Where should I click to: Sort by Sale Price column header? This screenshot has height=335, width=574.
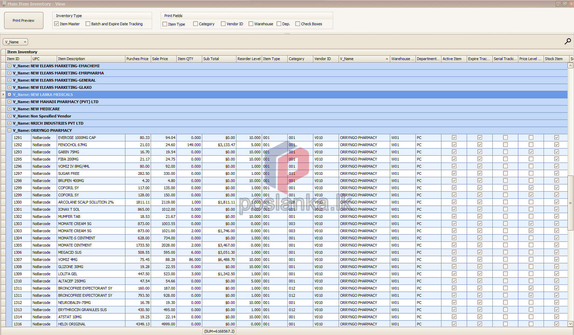tap(164, 59)
